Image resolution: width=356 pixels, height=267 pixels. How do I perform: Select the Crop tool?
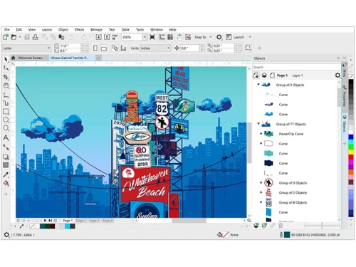coord(6,77)
